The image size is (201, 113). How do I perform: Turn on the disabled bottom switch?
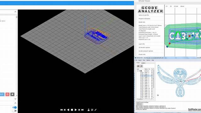(x=14, y=111)
